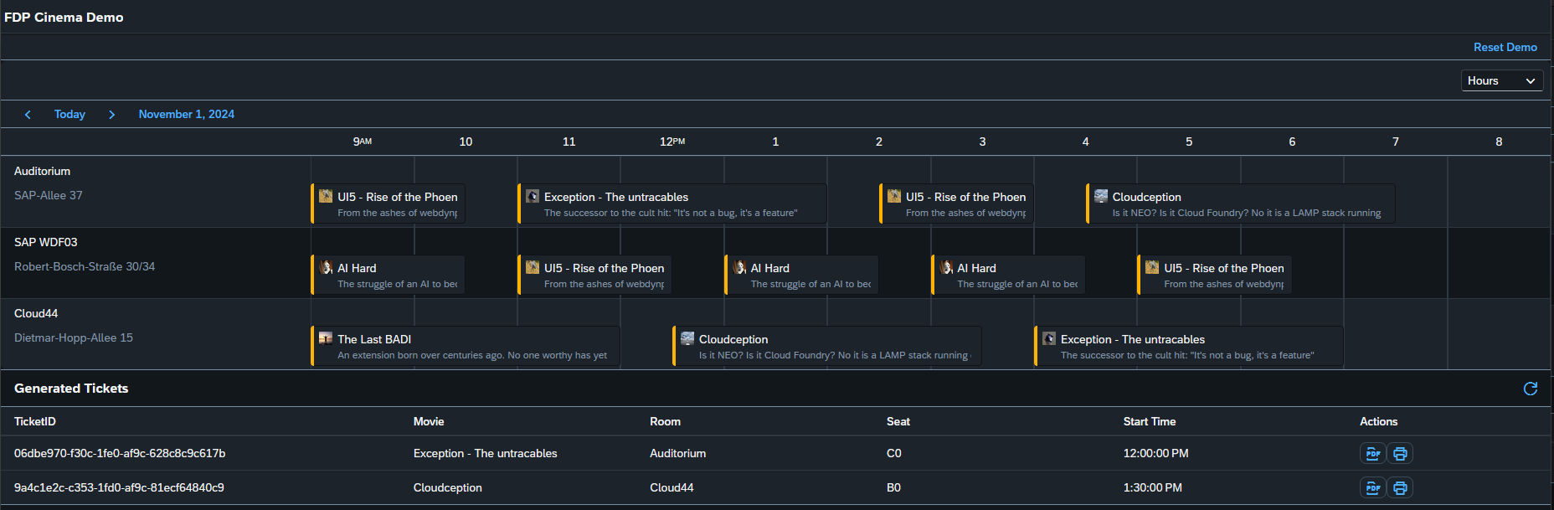1554x510 pixels.
Task: Select Auditorium Cloudception showing
Action: (x=1240, y=203)
